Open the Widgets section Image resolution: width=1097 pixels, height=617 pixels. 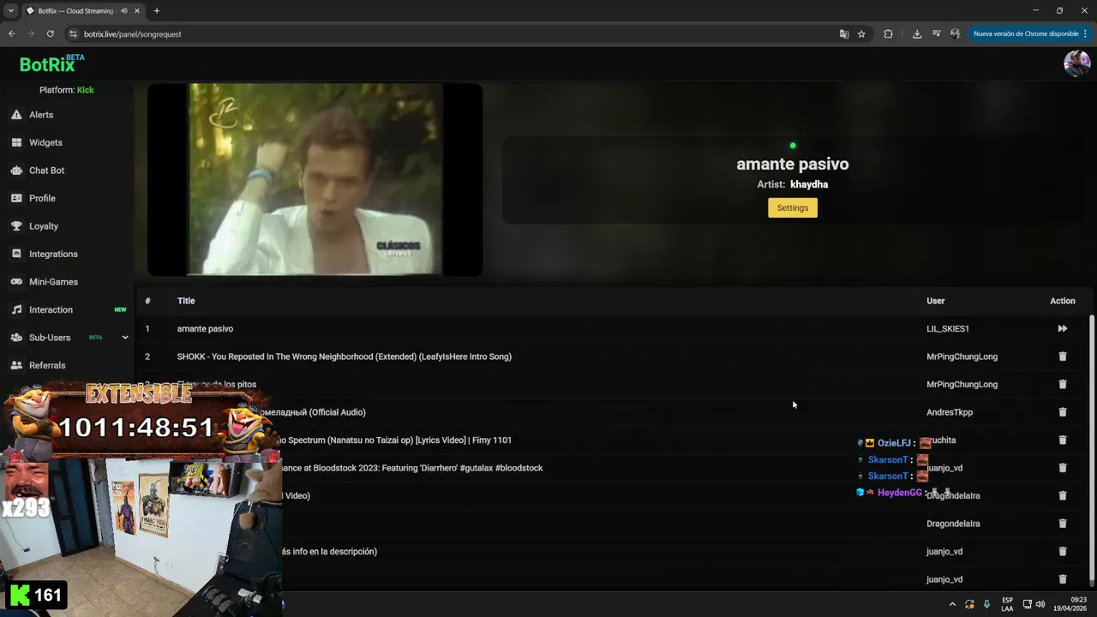coord(45,142)
